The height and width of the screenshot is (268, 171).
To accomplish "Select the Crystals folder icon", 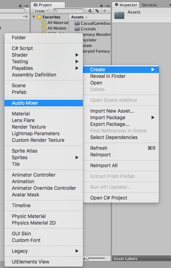I will 77,29.
